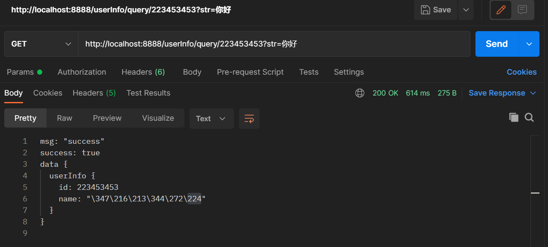Expand the Send button dropdown arrow
Viewport: 548px width, 247px height.
(529, 44)
